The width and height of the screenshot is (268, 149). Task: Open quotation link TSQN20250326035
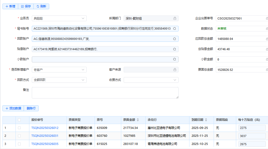45,144
